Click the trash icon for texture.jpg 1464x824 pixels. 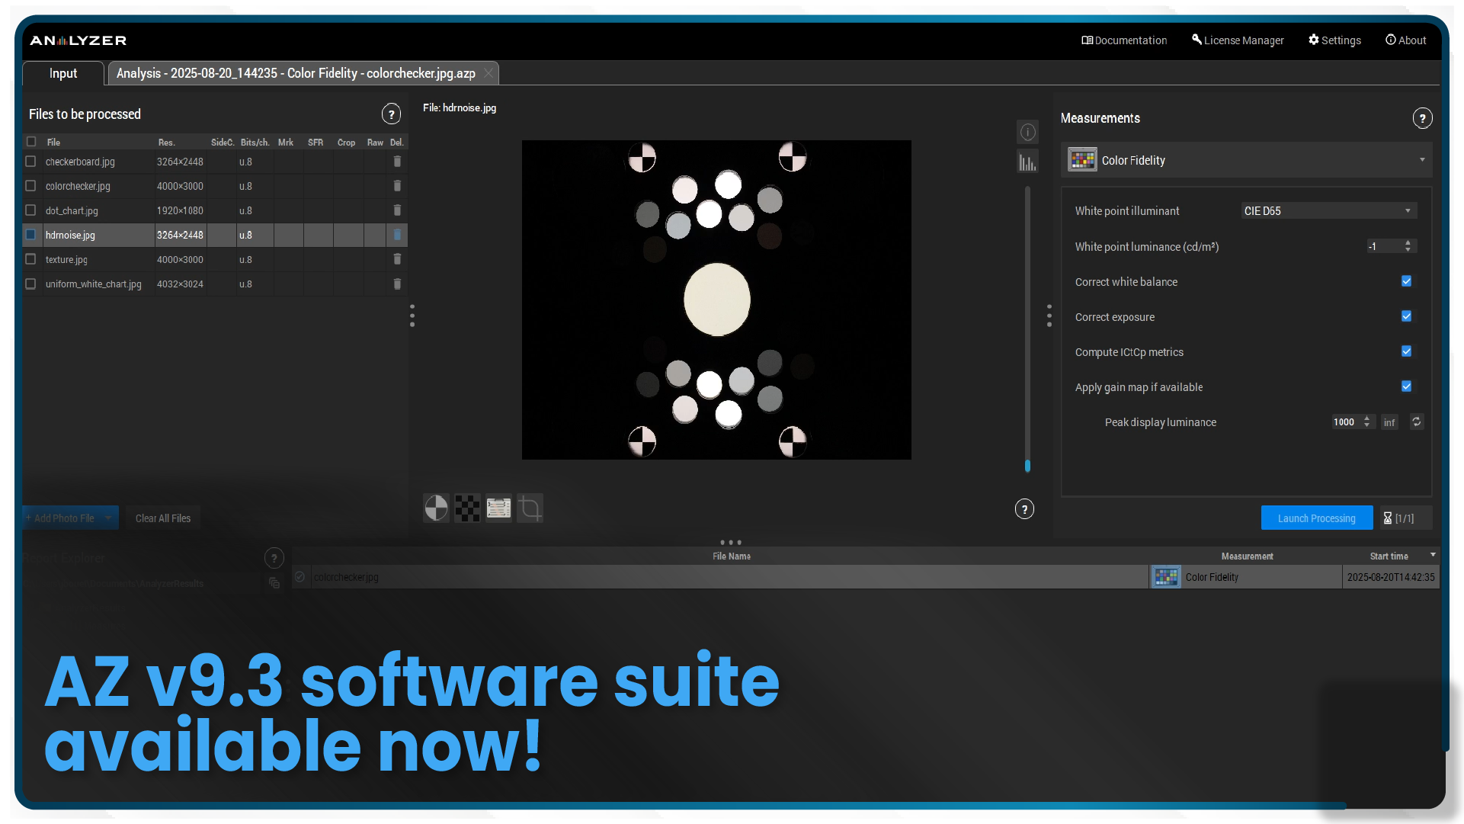click(397, 260)
